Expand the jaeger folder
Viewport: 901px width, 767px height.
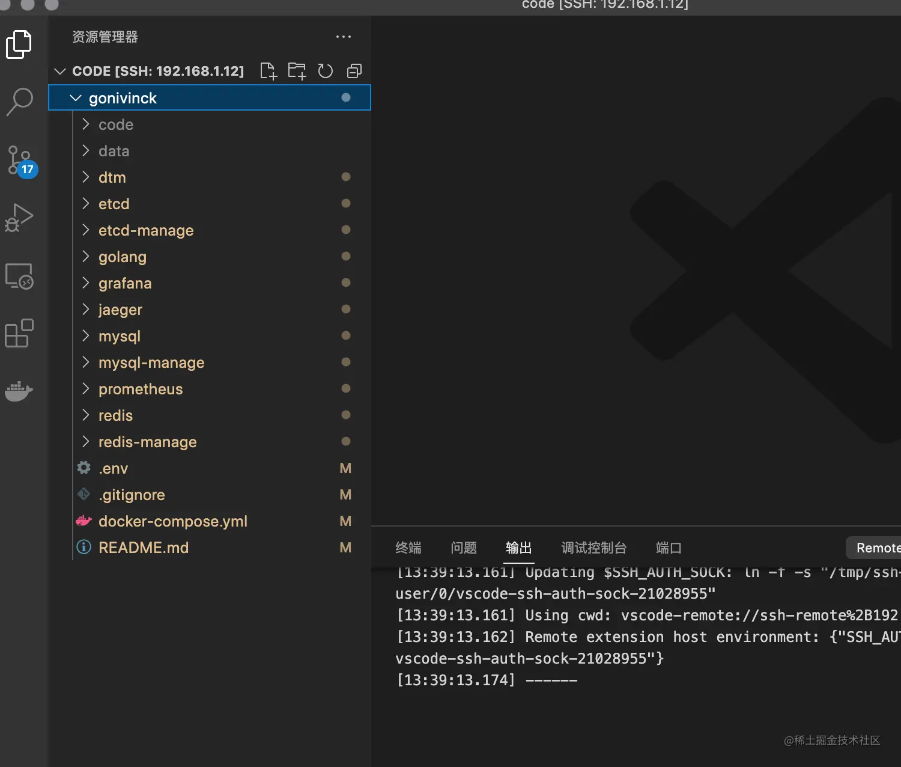[85, 310]
